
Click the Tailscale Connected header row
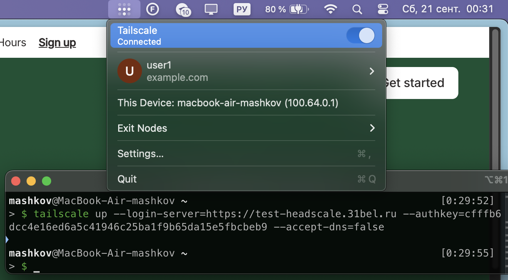tap(246, 35)
